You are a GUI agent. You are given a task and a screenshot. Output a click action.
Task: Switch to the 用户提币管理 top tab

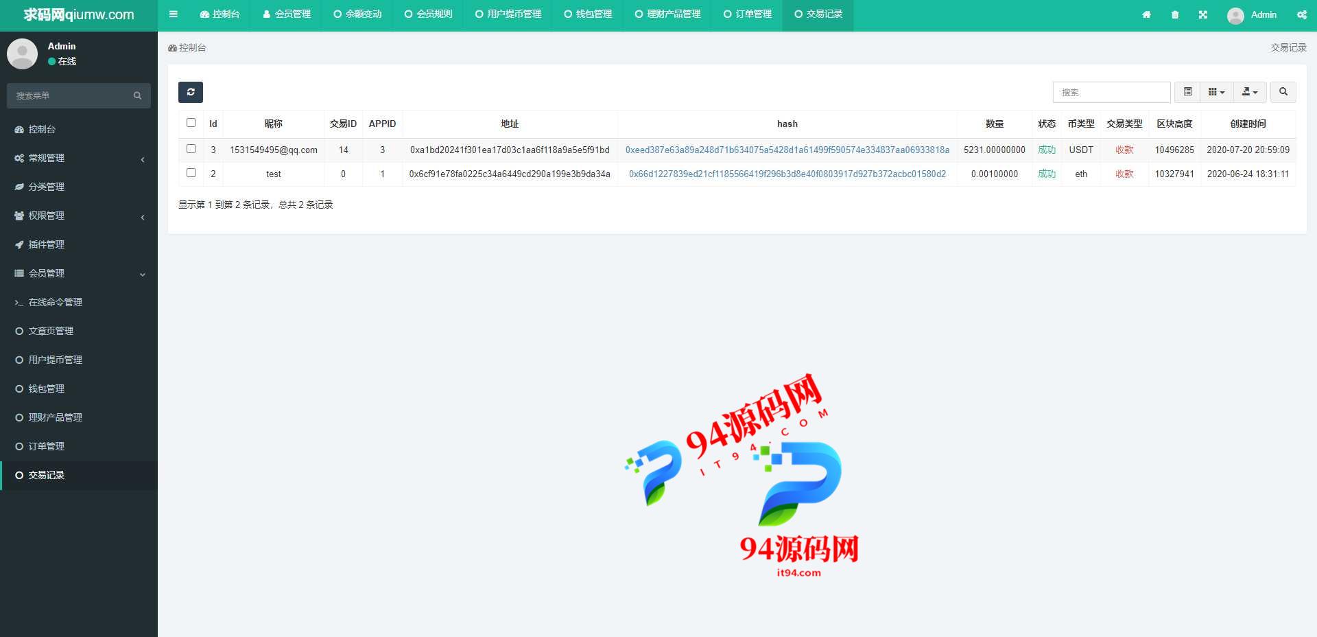508,14
